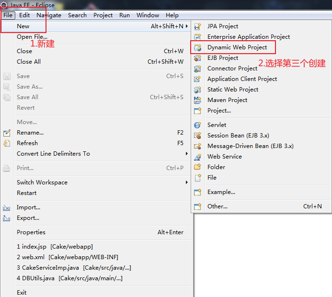Click the Print printer icon
Screen dimensions: 332x297
click(x=7, y=169)
